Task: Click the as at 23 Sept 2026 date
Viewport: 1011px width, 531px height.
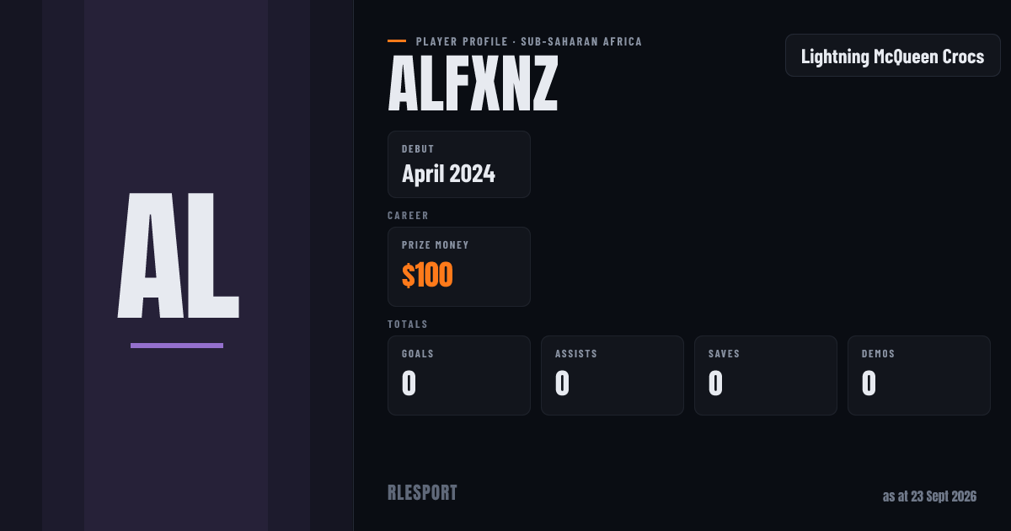Action: tap(929, 496)
